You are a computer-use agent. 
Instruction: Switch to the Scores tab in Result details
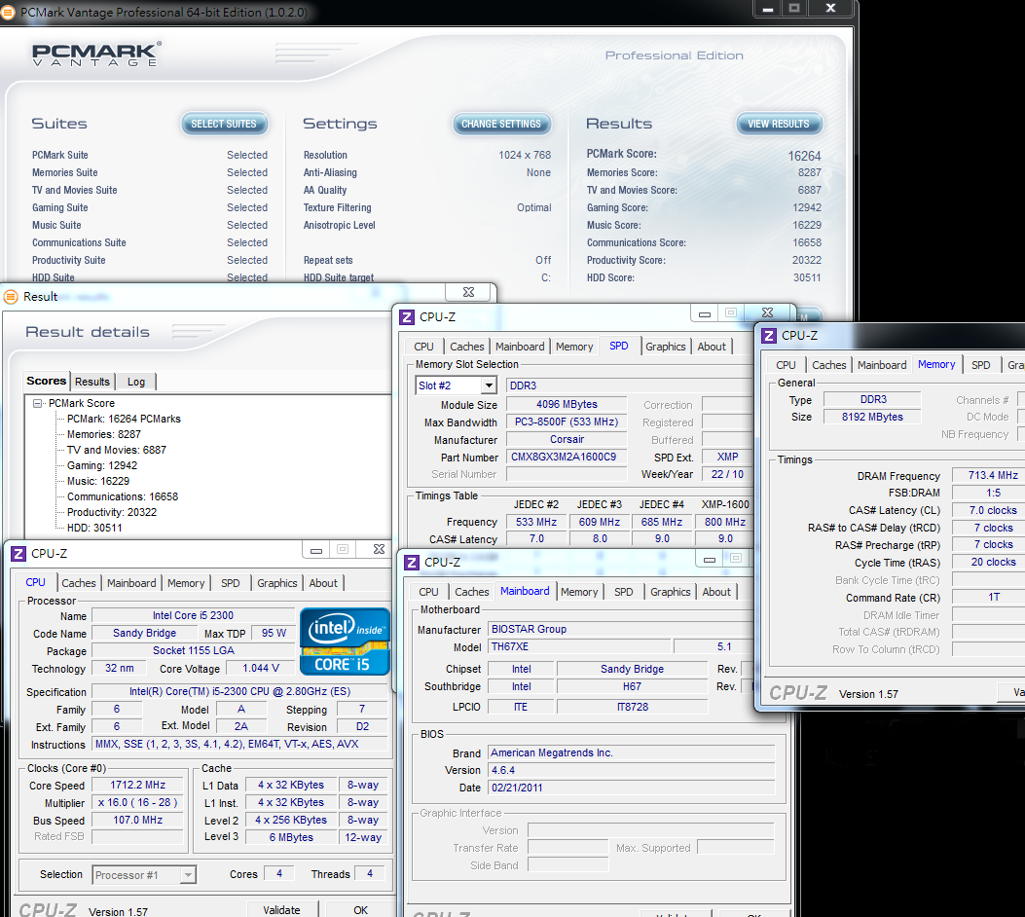pyautogui.click(x=47, y=381)
